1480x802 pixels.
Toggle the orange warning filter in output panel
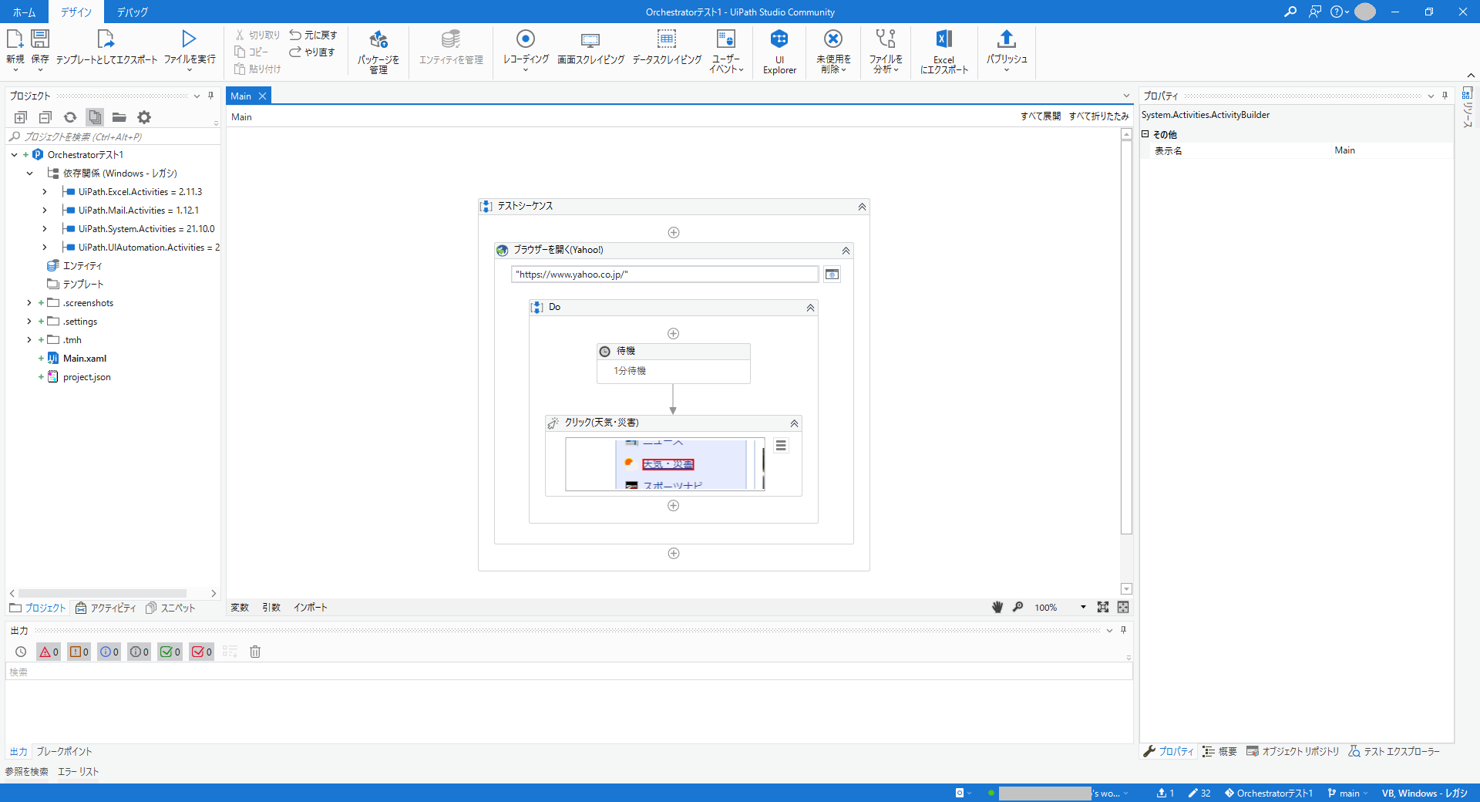click(79, 652)
